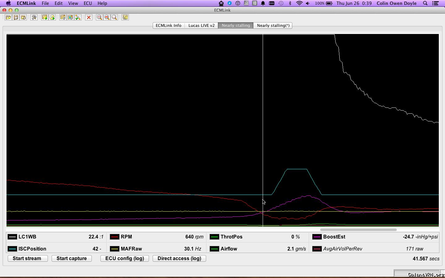Open Spotlight search in the menu bar
The height and width of the screenshot is (278, 445).
tap(425, 3)
